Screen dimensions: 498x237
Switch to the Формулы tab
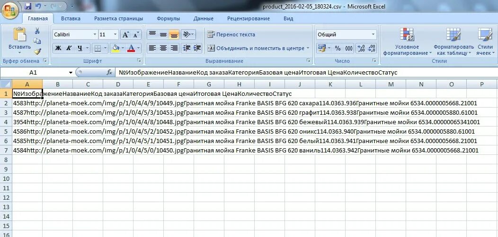pos(169,18)
